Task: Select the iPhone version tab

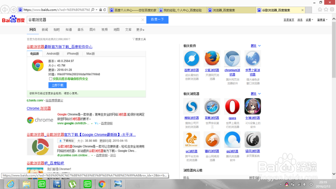Action: [x=73, y=53]
